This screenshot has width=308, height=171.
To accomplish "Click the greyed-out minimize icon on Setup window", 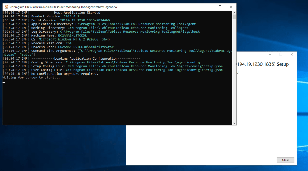I will tap(270, 54).
